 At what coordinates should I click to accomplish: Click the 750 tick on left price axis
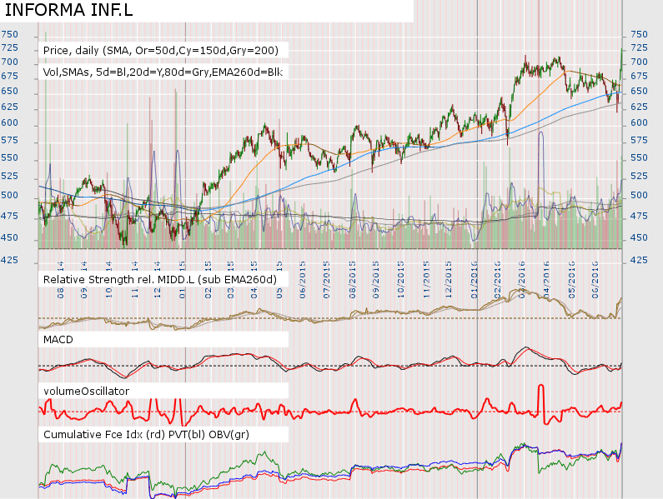coord(9,35)
